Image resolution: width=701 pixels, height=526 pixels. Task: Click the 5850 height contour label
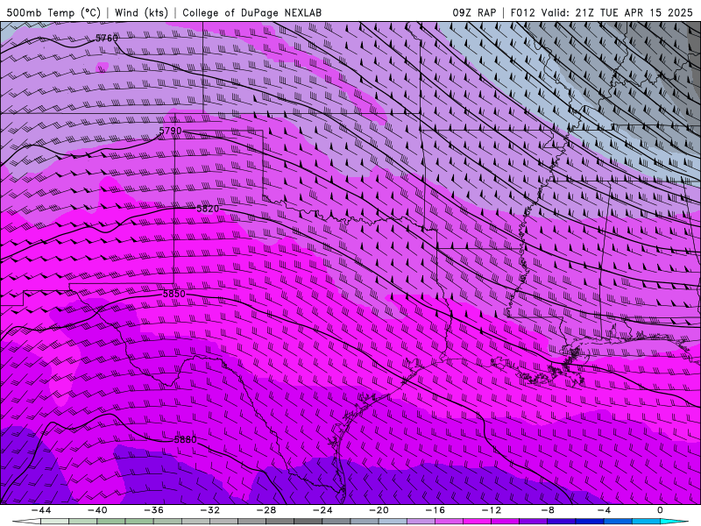pyautogui.click(x=173, y=294)
